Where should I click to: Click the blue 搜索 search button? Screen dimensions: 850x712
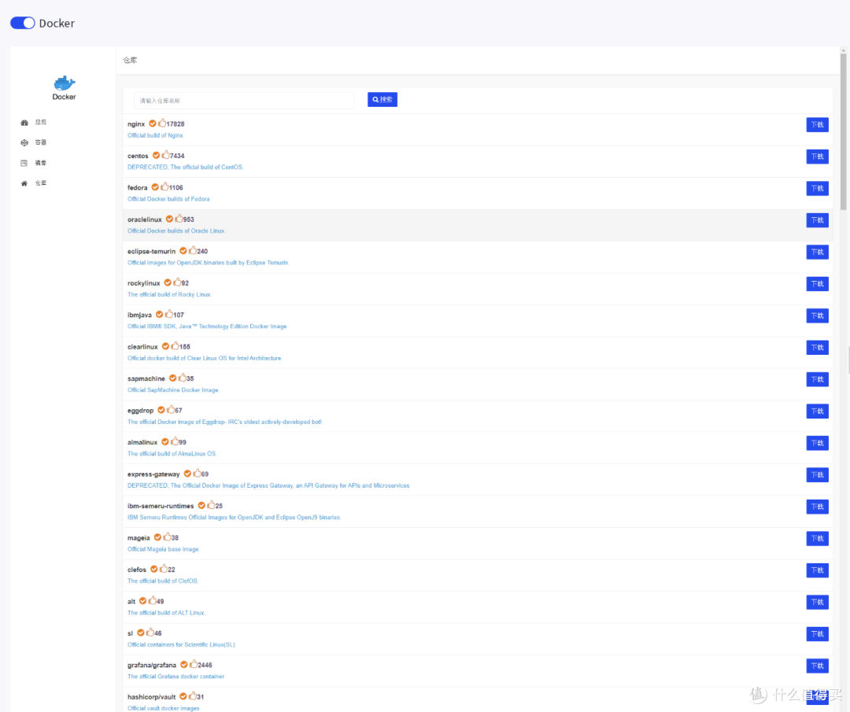tap(382, 100)
